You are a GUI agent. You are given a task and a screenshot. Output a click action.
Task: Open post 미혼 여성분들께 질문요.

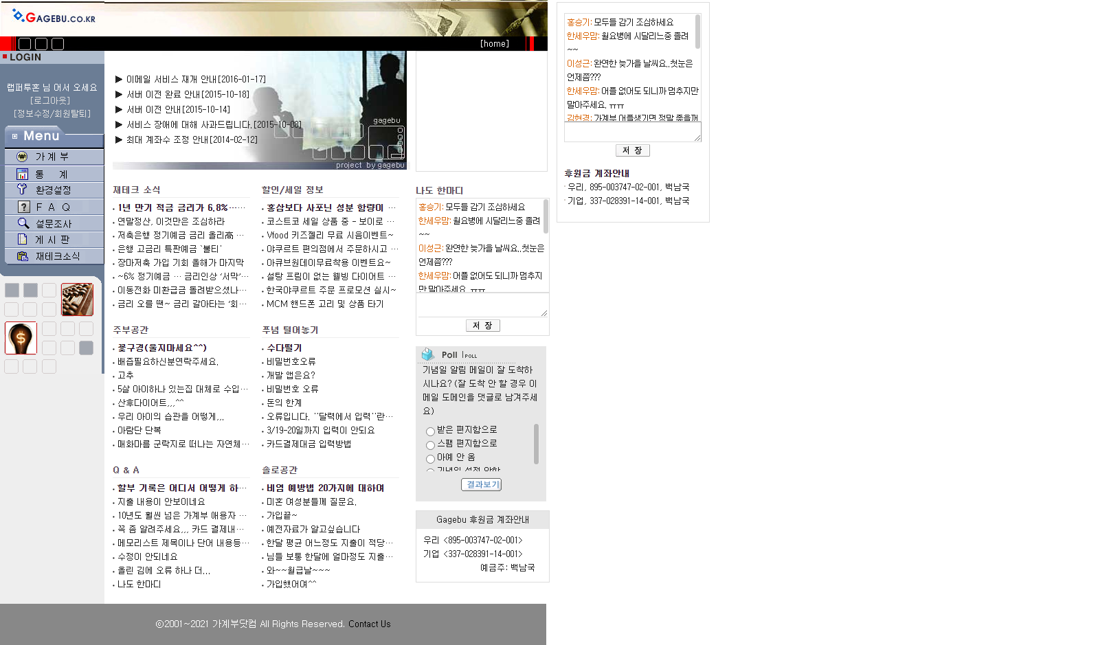311,501
